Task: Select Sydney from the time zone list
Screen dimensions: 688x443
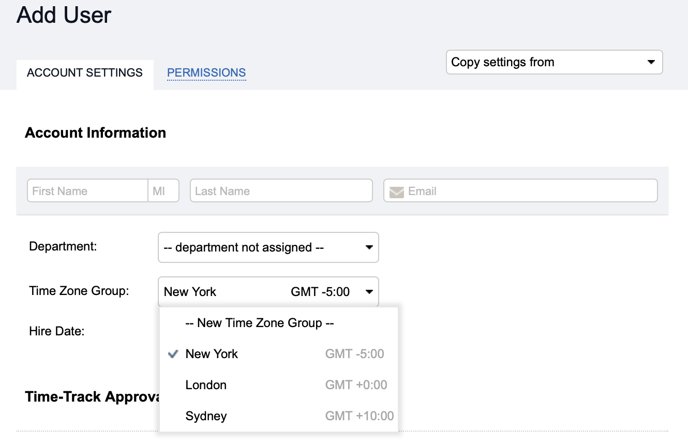Action: coord(206,416)
